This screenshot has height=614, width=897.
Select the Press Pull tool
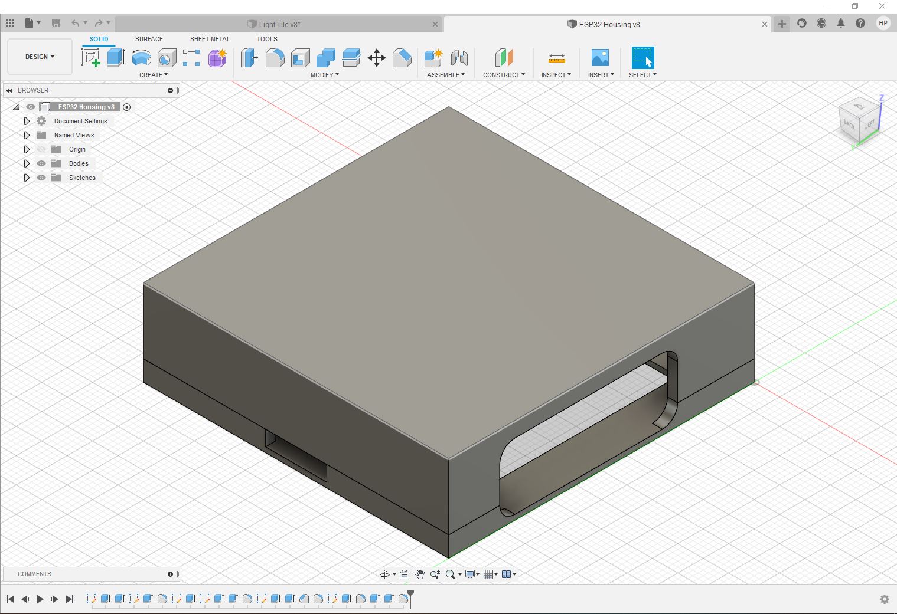(x=249, y=58)
